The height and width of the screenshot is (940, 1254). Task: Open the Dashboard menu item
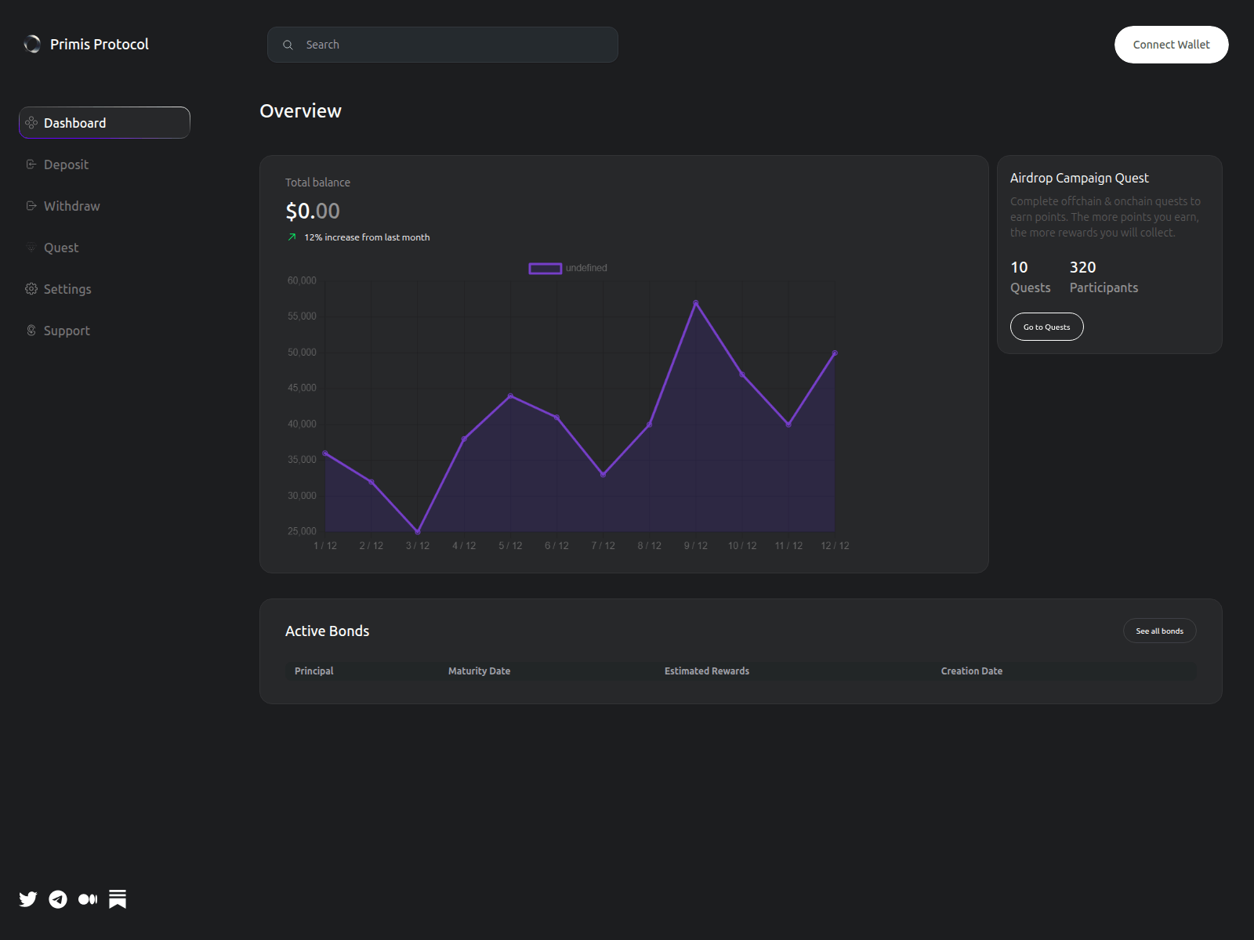pos(104,123)
